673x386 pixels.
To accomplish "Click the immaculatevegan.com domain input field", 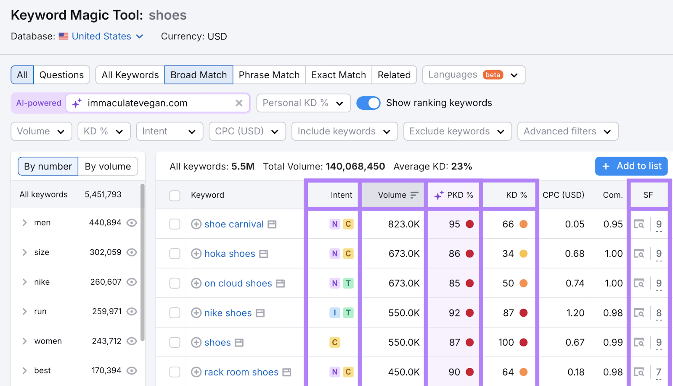I will coord(158,103).
